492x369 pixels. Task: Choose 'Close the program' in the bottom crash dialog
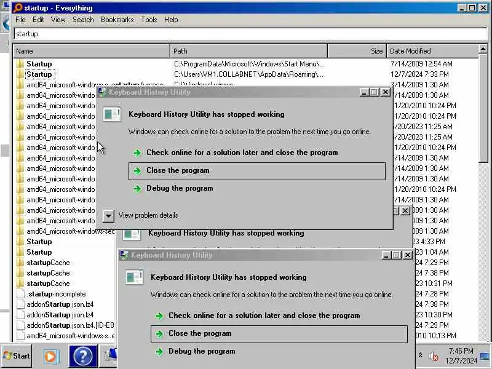[279, 334]
